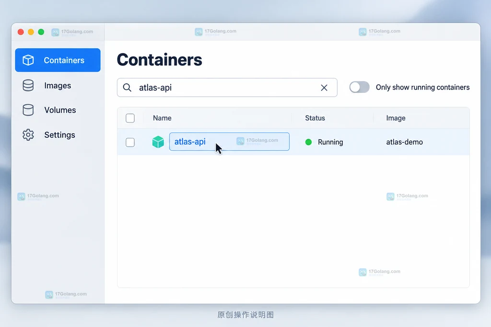Image resolution: width=491 pixels, height=327 pixels.
Task: Toggle Only show running containers switch
Action: coord(360,87)
